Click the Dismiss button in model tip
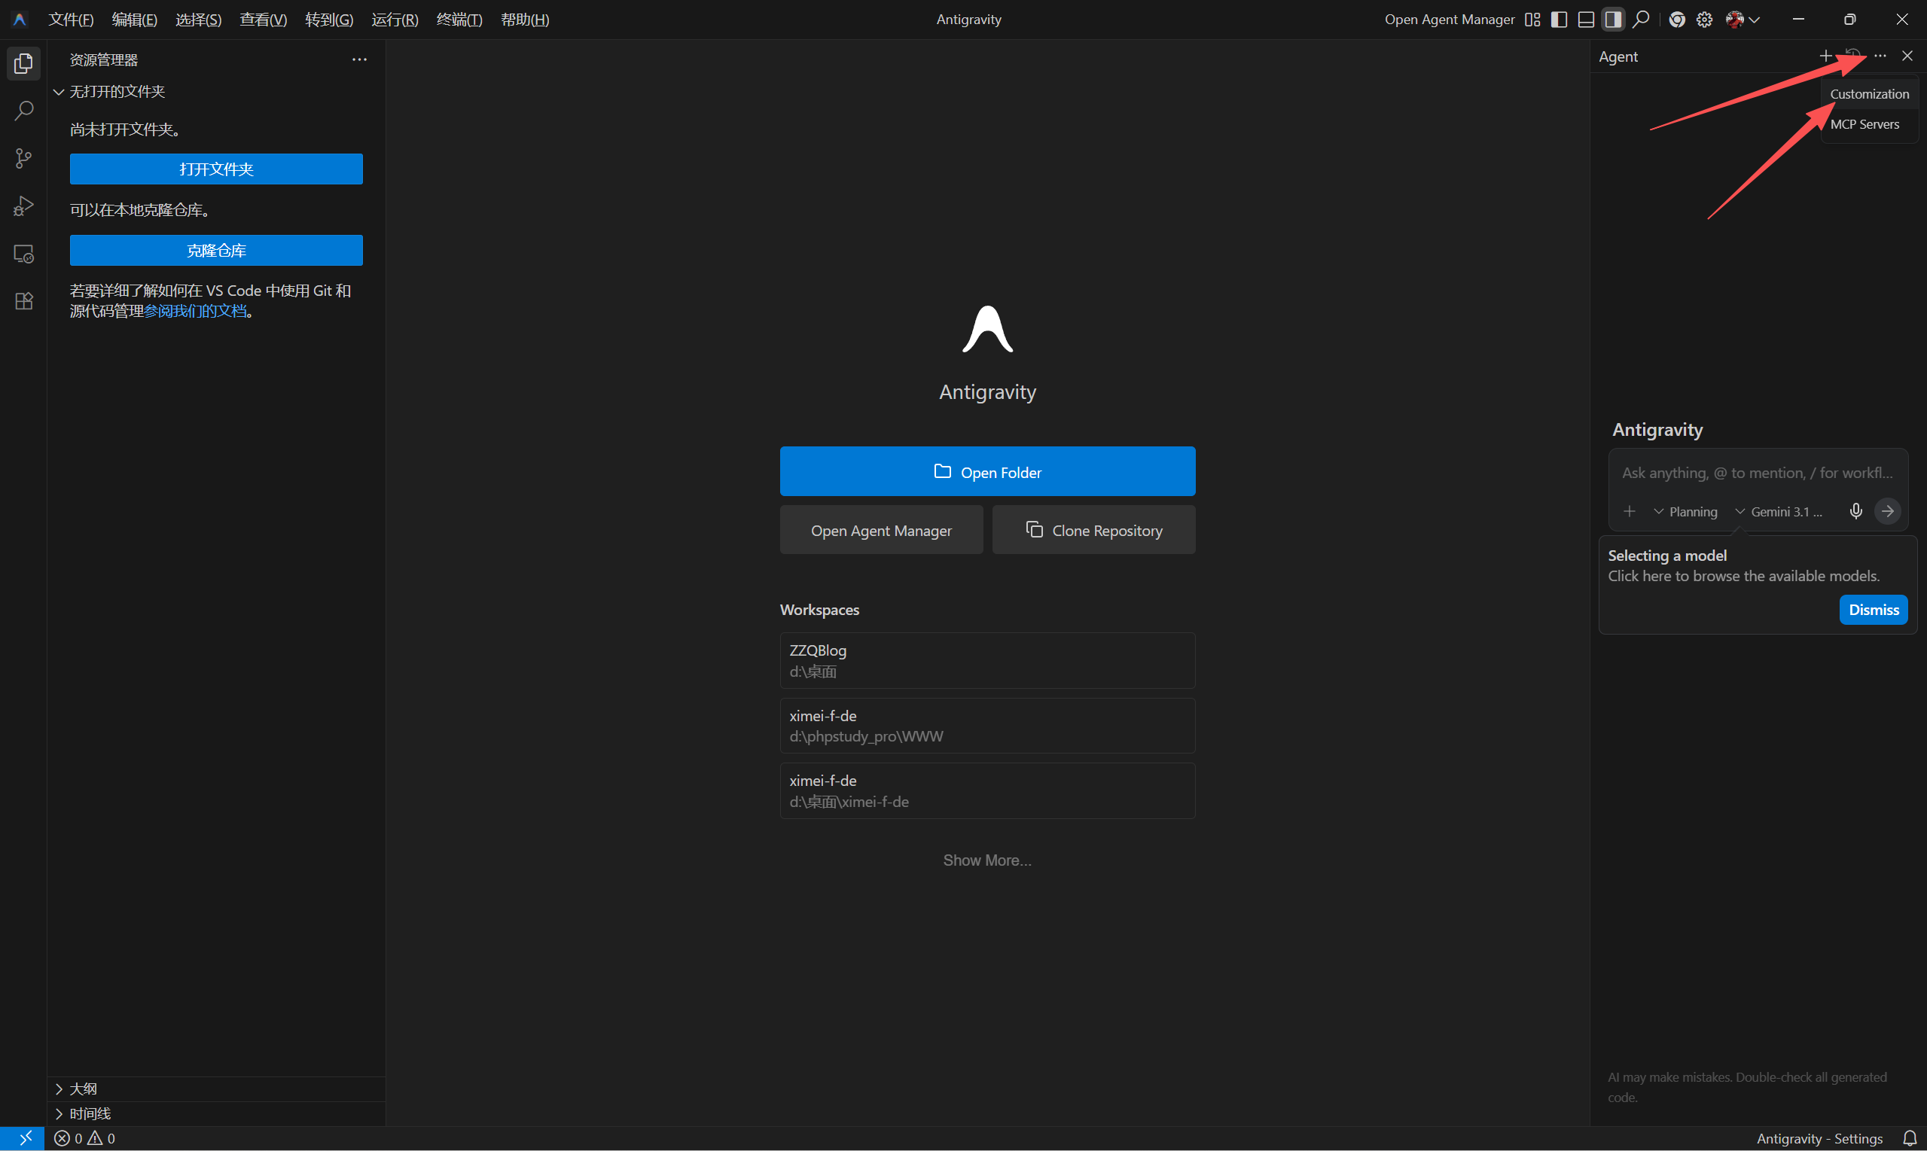The image size is (1927, 1151). click(x=1873, y=610)
